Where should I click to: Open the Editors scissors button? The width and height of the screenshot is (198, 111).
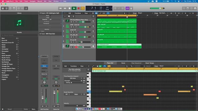tap(26, 8)
